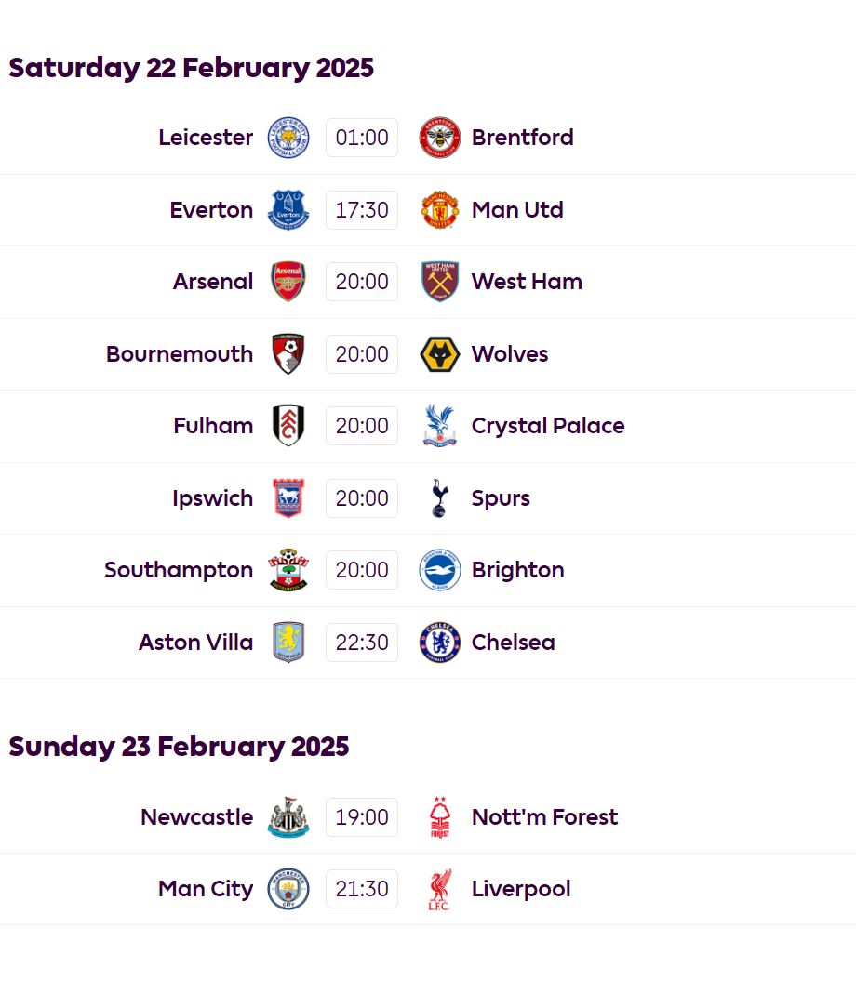The height and width of the screenshot is (981, 856).
Task: Click the Sunday 23 February 2025 heading
Action: [179, 746]
